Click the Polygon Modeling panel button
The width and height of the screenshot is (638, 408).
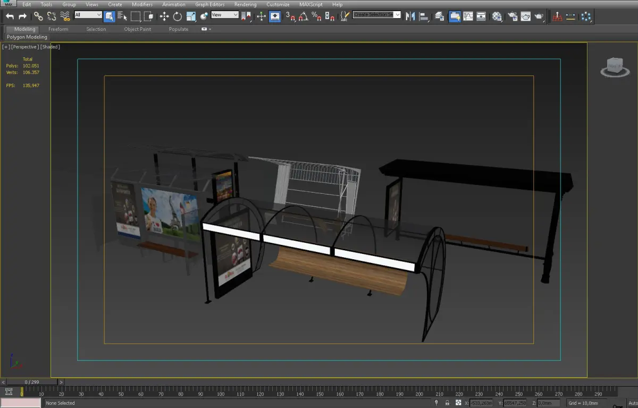point(27,37)
